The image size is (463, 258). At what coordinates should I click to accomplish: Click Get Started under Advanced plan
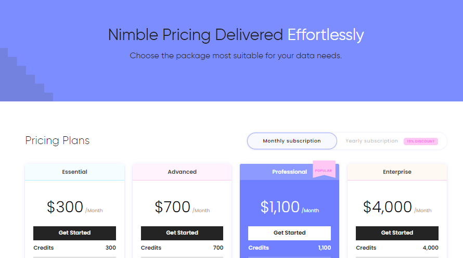[182, 233]
